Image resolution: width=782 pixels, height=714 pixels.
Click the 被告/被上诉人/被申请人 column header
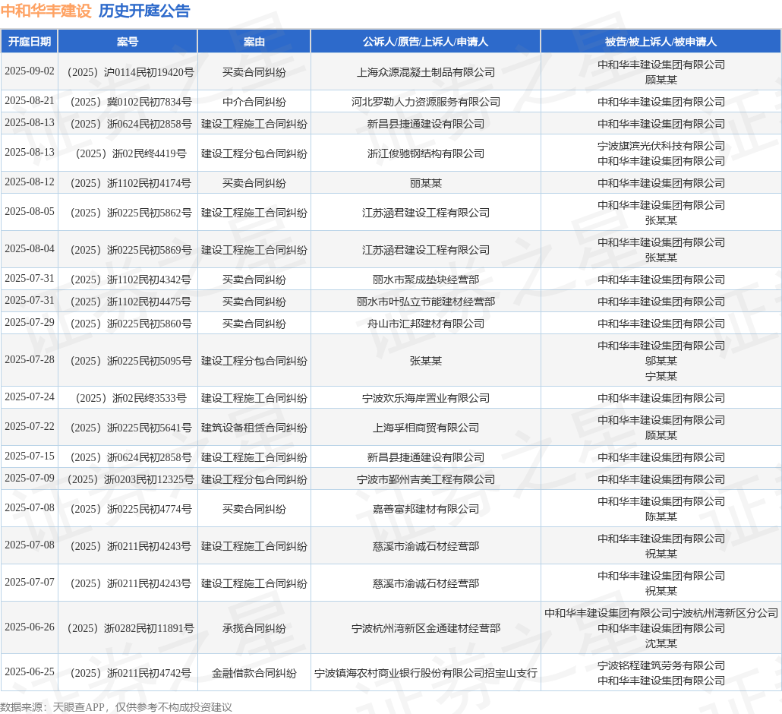661,42
